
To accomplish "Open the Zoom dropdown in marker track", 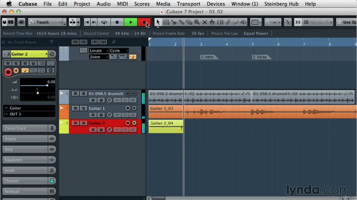I will 99,57.
